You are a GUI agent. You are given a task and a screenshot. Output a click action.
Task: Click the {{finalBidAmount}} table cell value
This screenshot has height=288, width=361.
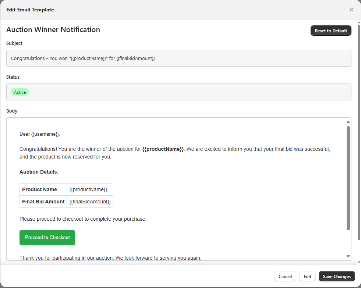point(90,202)
